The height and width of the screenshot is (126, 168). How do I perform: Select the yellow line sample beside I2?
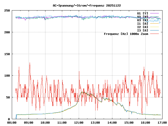point(155,27)
